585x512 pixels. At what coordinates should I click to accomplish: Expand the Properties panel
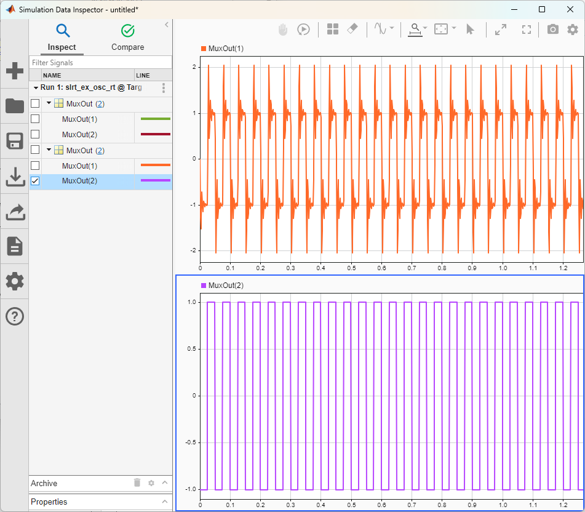pos(163,502)
